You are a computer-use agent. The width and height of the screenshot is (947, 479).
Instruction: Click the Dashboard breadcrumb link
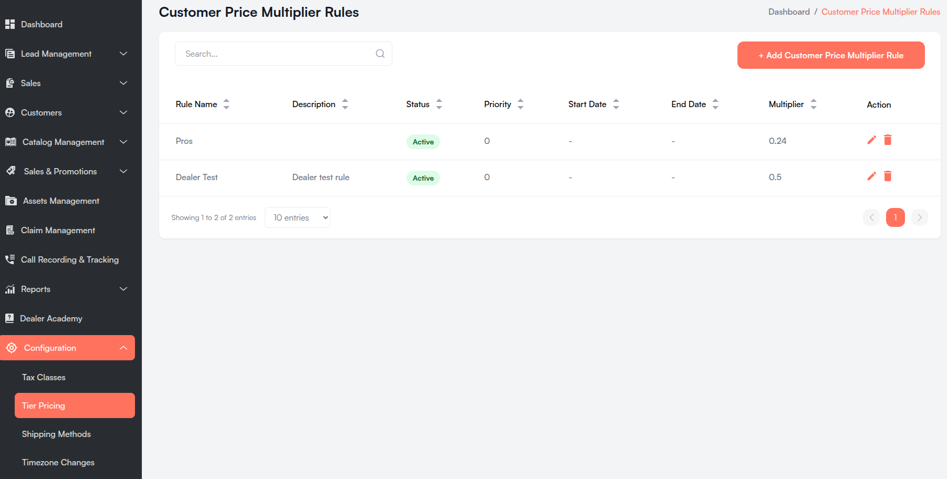(x=789, y=12)
